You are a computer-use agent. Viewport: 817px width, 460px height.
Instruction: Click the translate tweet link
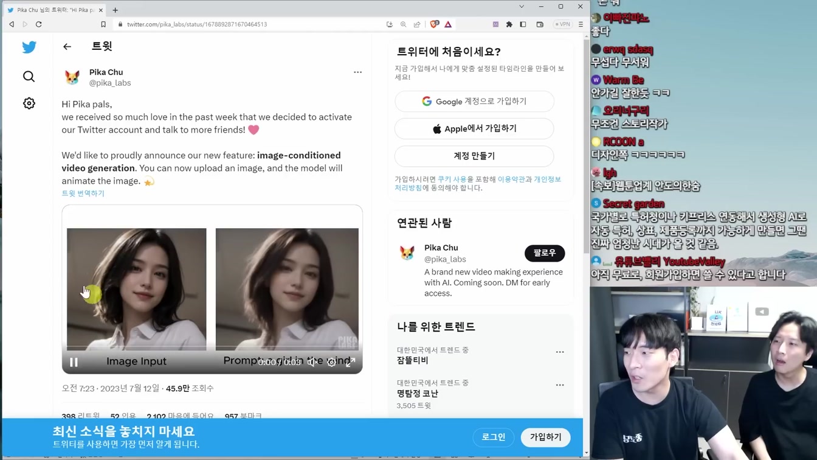coord(83,193)
